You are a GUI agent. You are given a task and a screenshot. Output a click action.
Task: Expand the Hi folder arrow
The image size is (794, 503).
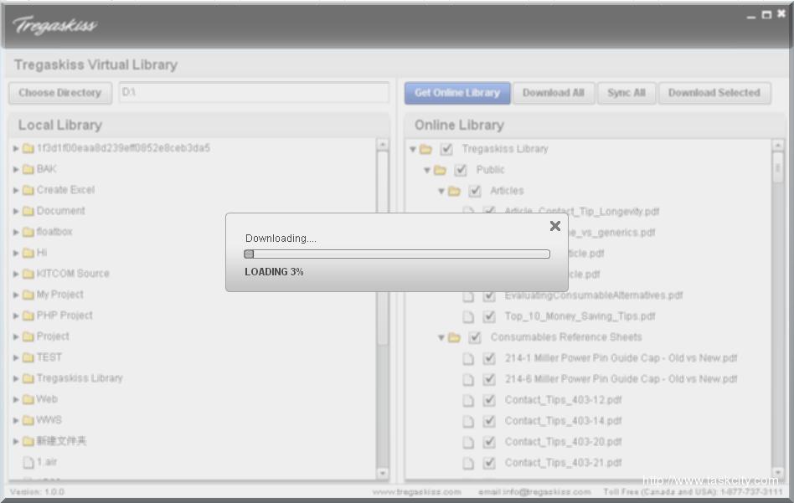click(16, 253)
